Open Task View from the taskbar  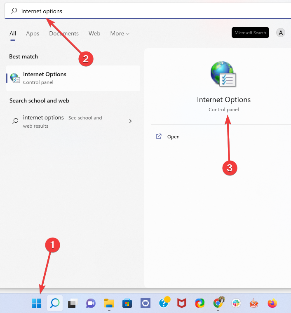pos(73,303)
